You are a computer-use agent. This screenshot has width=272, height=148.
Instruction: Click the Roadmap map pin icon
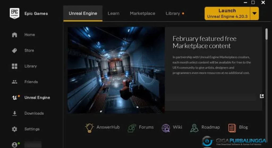(194, 128)
